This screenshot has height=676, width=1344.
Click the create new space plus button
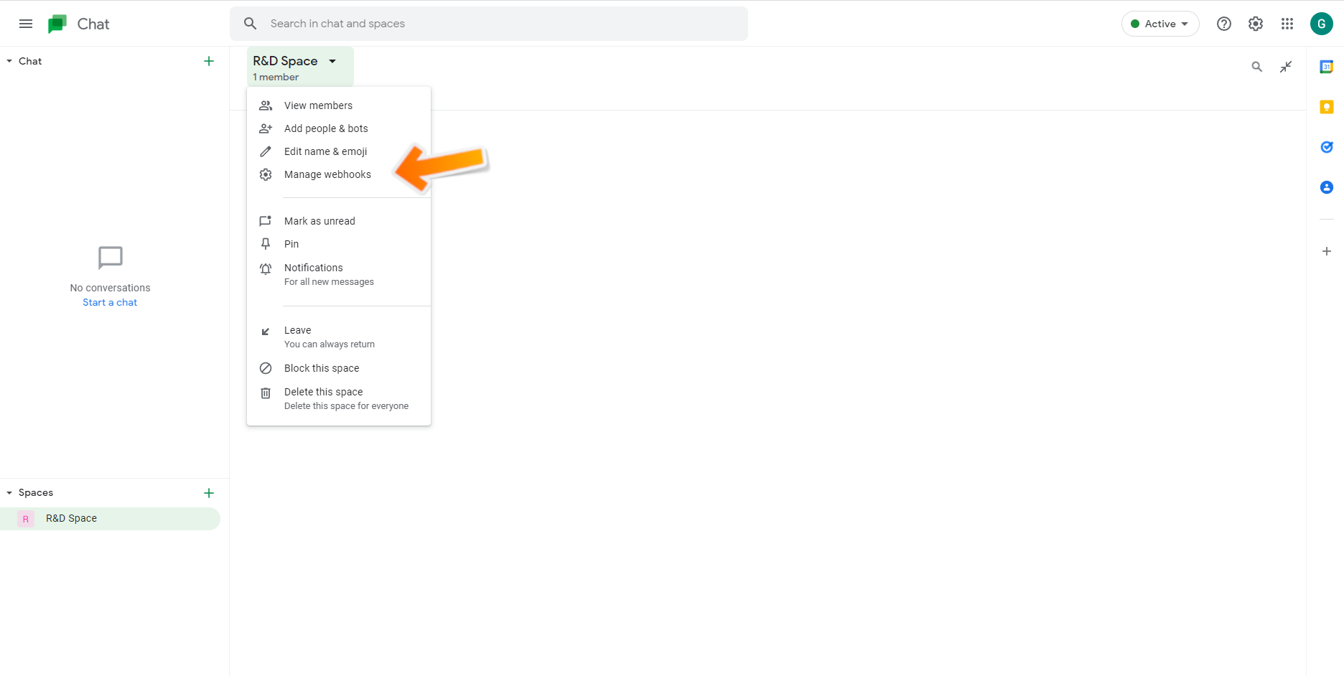209,493
